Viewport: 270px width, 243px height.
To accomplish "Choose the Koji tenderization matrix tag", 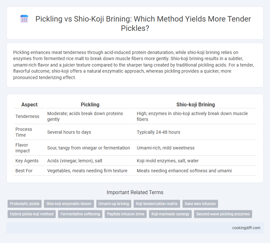I will (157, 204).
